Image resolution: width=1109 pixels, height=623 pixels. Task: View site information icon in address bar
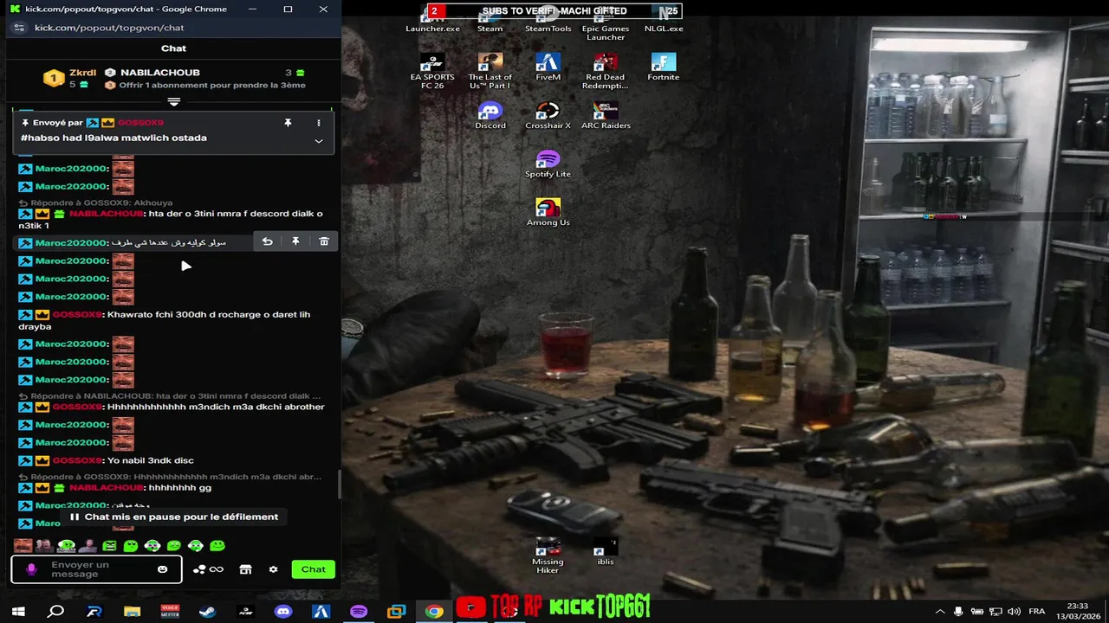click(19, 28)
